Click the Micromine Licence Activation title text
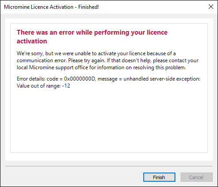This screenshot has height=187, width=218. click(x=51, y=7)
